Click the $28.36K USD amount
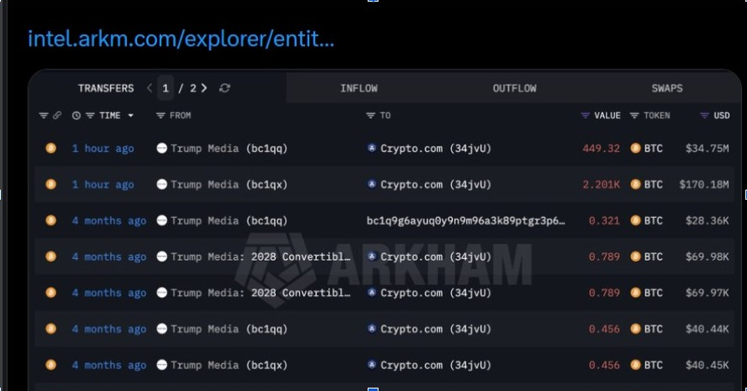Image resolution: width=747 pixels, height=391 pixels. point(708,221)
